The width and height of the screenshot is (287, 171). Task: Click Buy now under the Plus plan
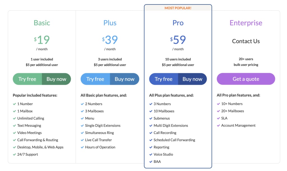coord(124,79)
